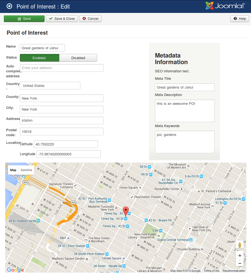Click the green Save button
The image size is (251, 277).
coord(24,19)
